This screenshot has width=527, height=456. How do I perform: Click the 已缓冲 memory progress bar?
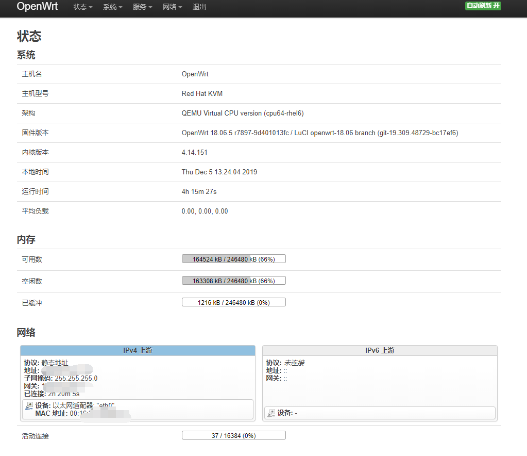pos(233,302)
